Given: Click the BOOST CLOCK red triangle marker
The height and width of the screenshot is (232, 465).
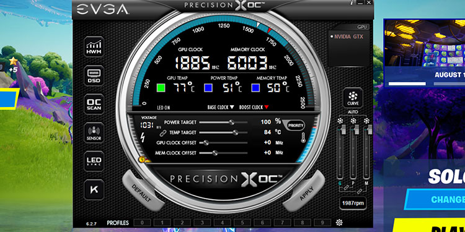Looking at the screenshot, I should pos(267,107).
